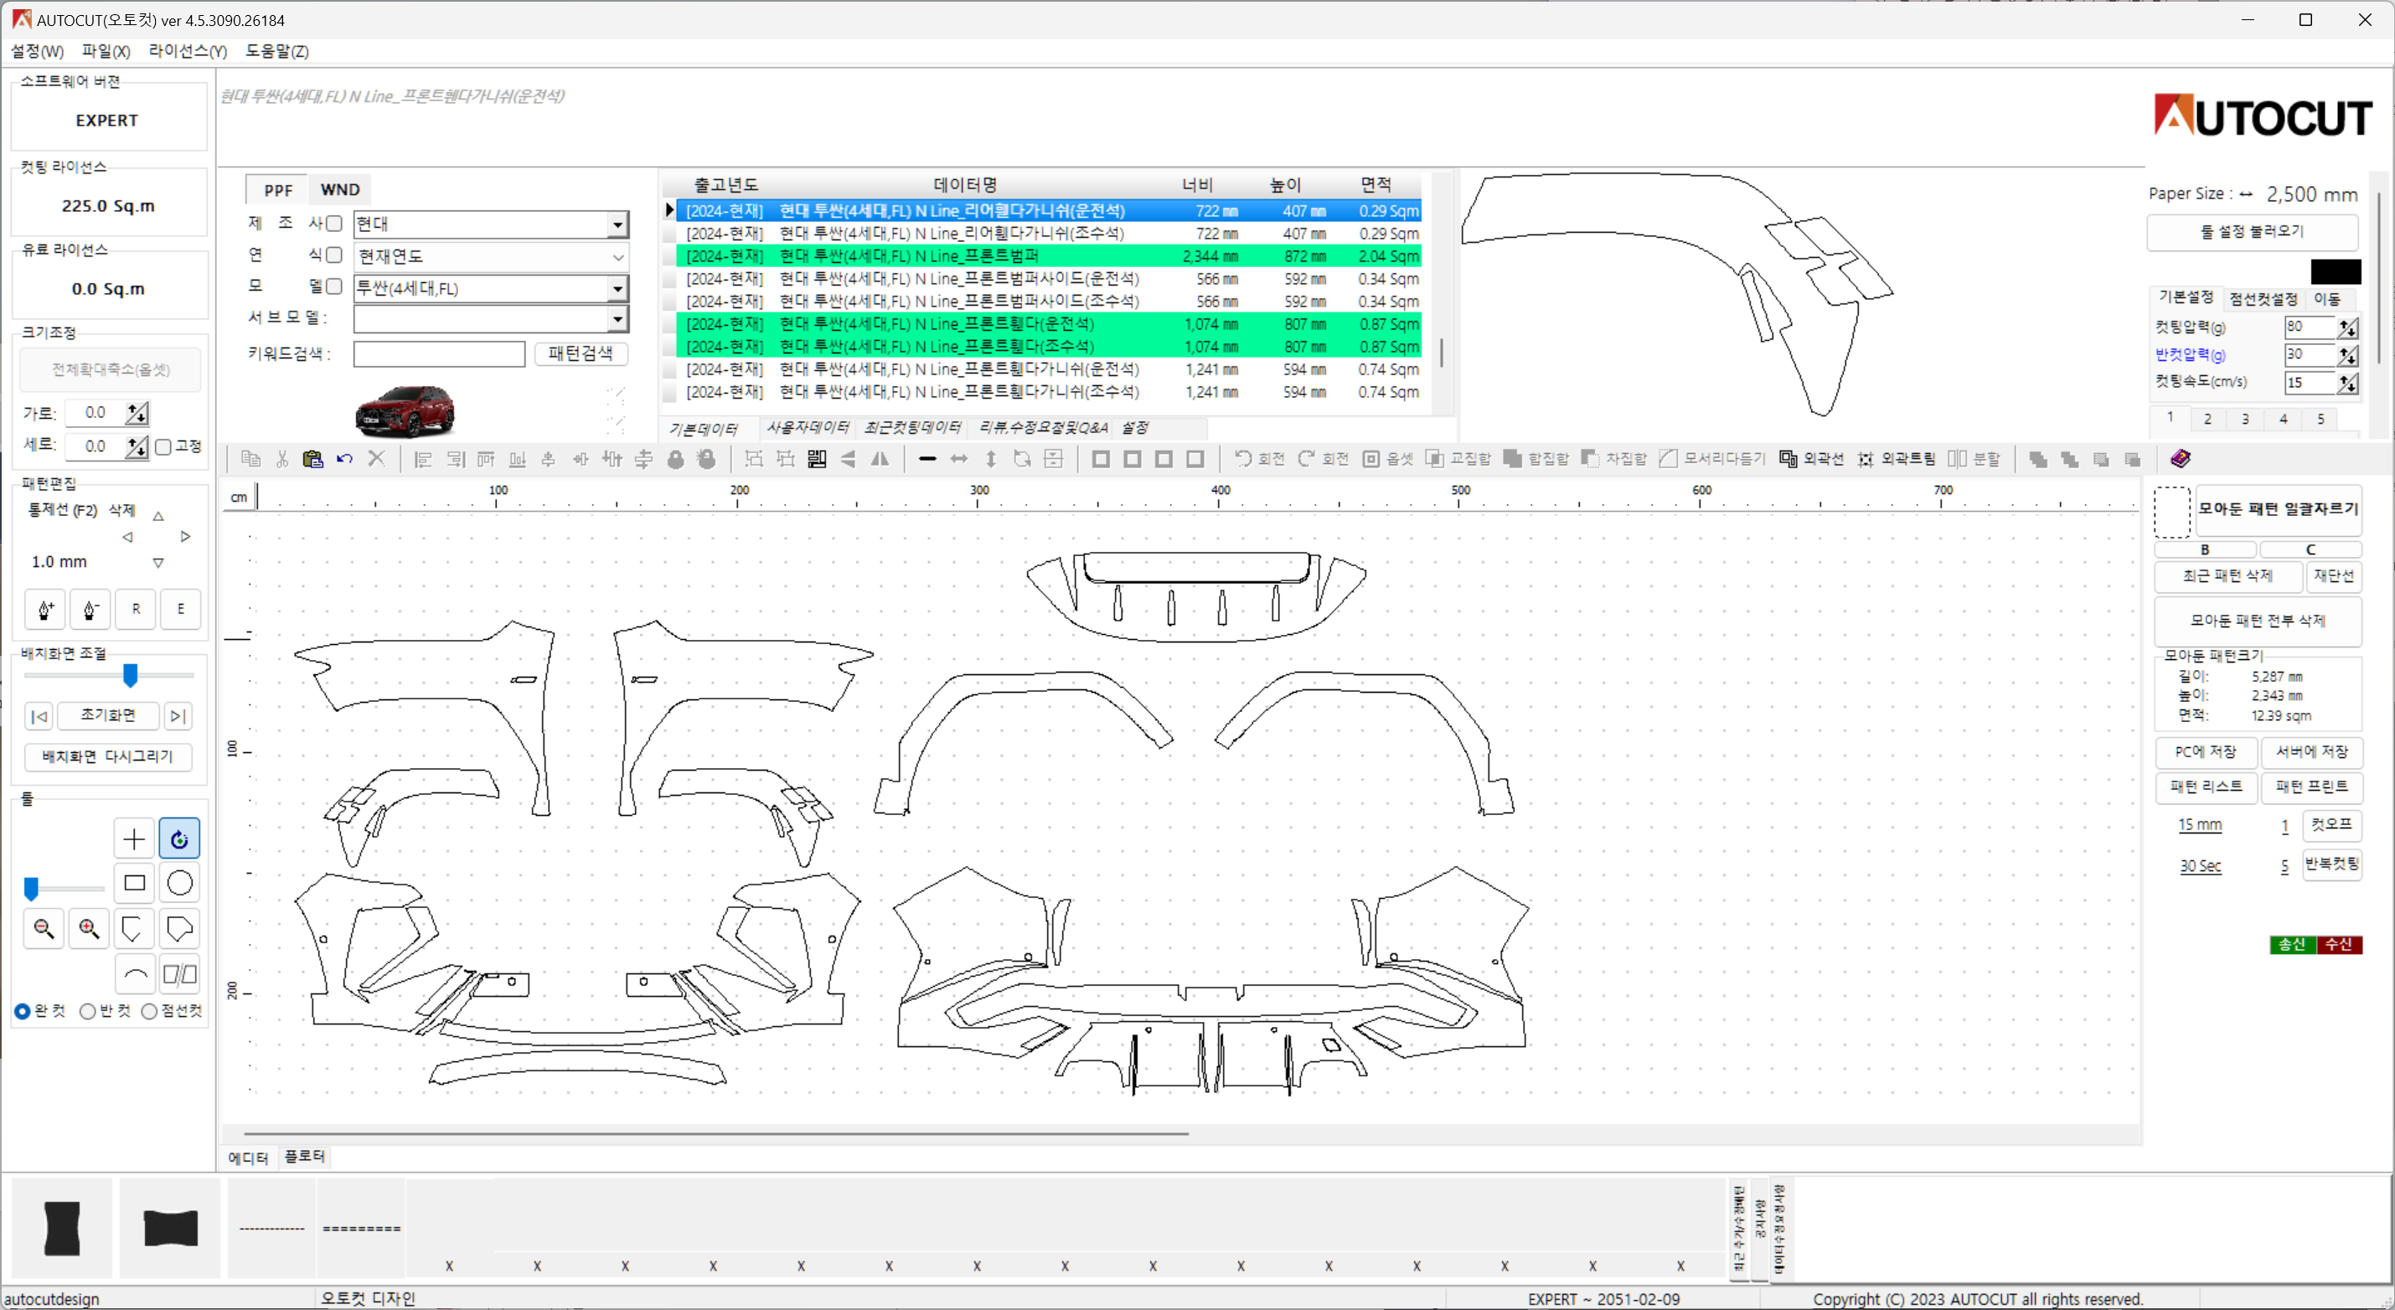Select the circle shape tool
The width and height of the screenshot is (2395, 1310).
click(179, 884)
